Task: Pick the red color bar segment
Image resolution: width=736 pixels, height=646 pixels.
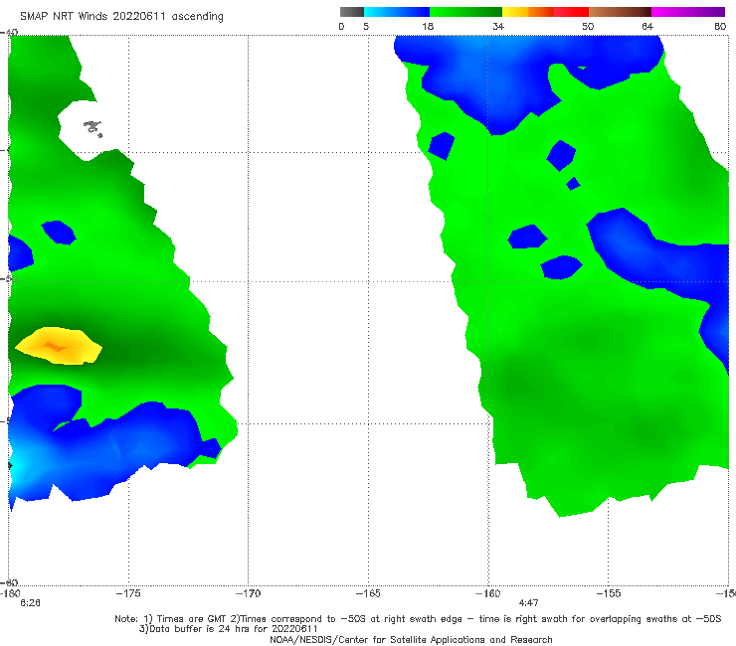Action: pyautogui.click(x=571, y=12)
